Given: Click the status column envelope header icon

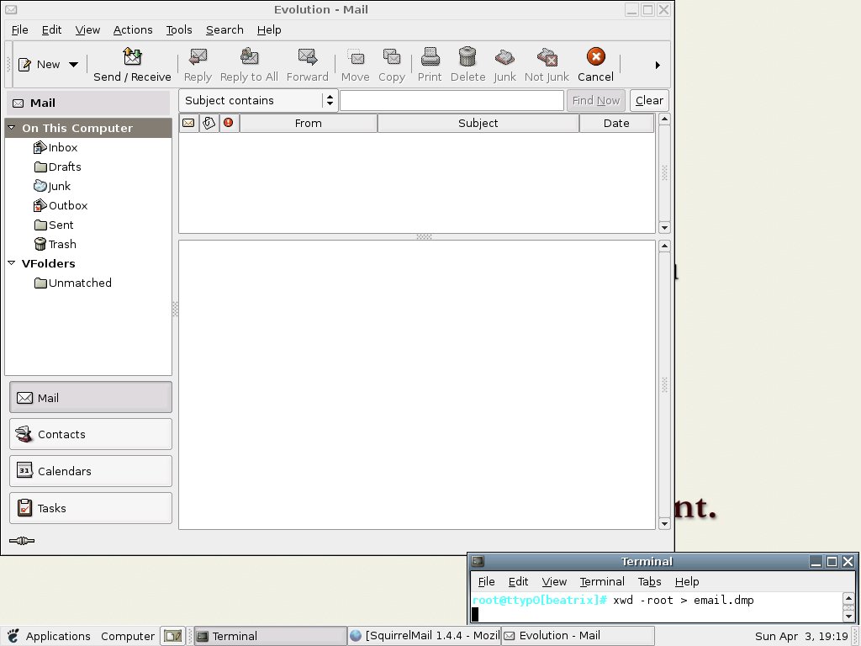Looking at the screenshot, I should 188,123.
